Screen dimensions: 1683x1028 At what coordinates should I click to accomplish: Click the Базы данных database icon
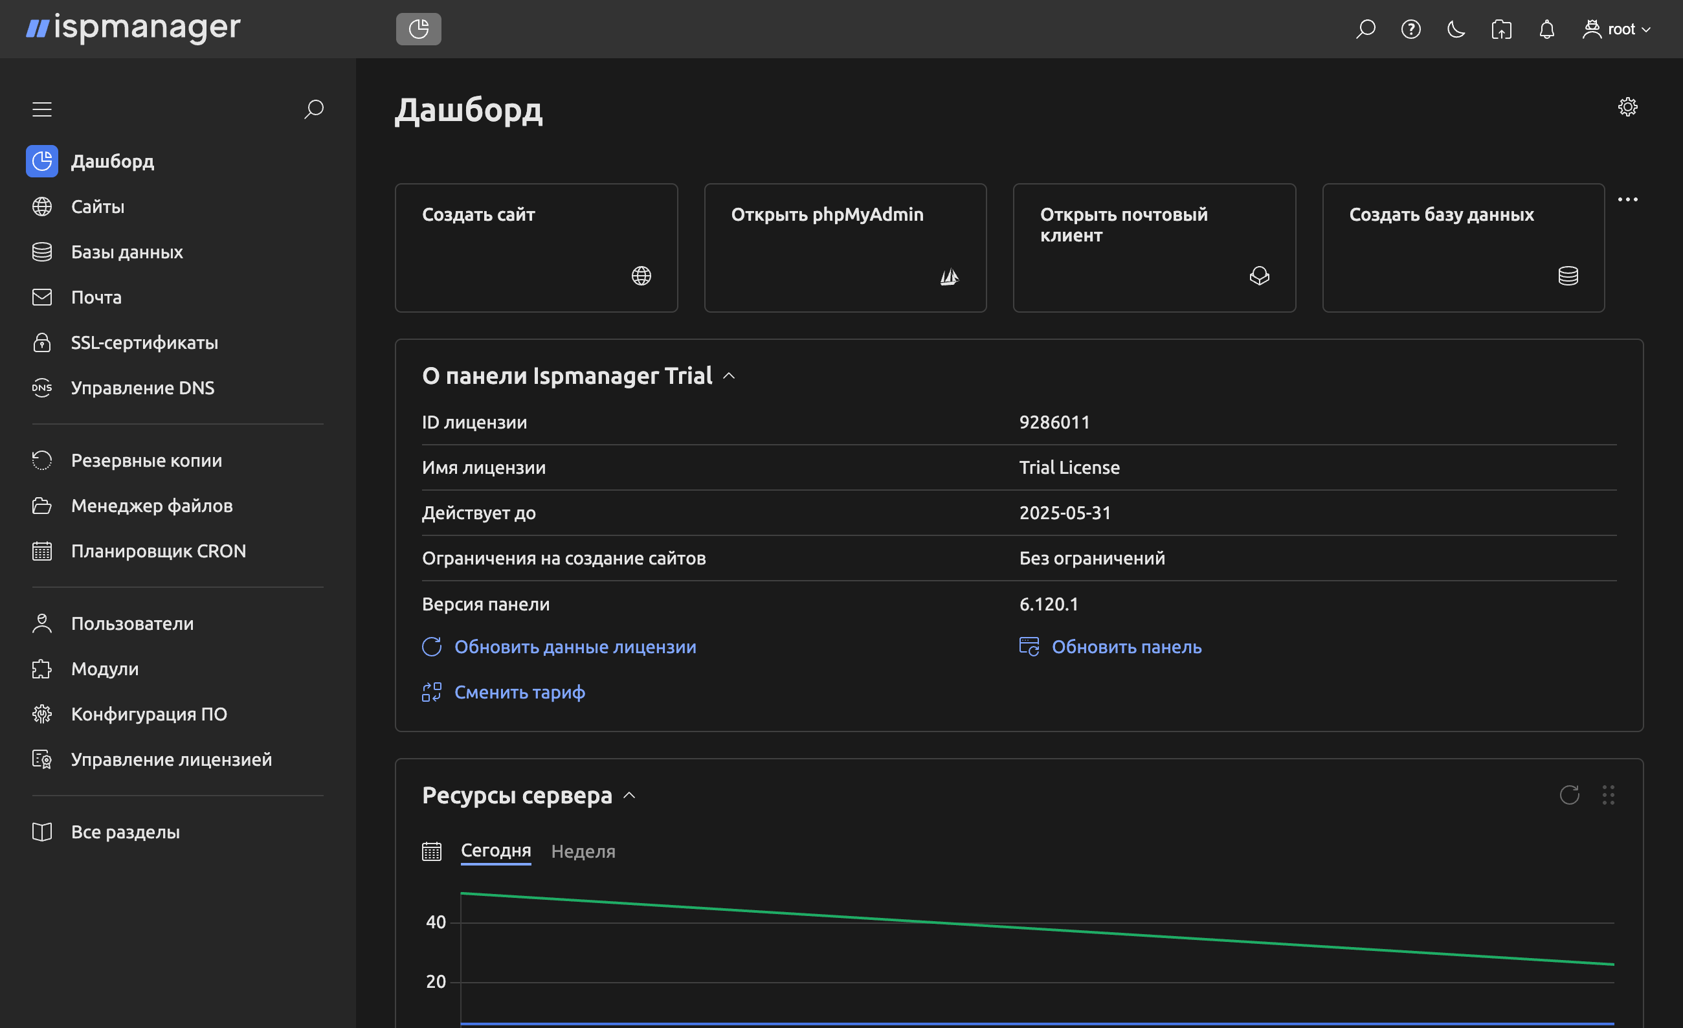42,252
